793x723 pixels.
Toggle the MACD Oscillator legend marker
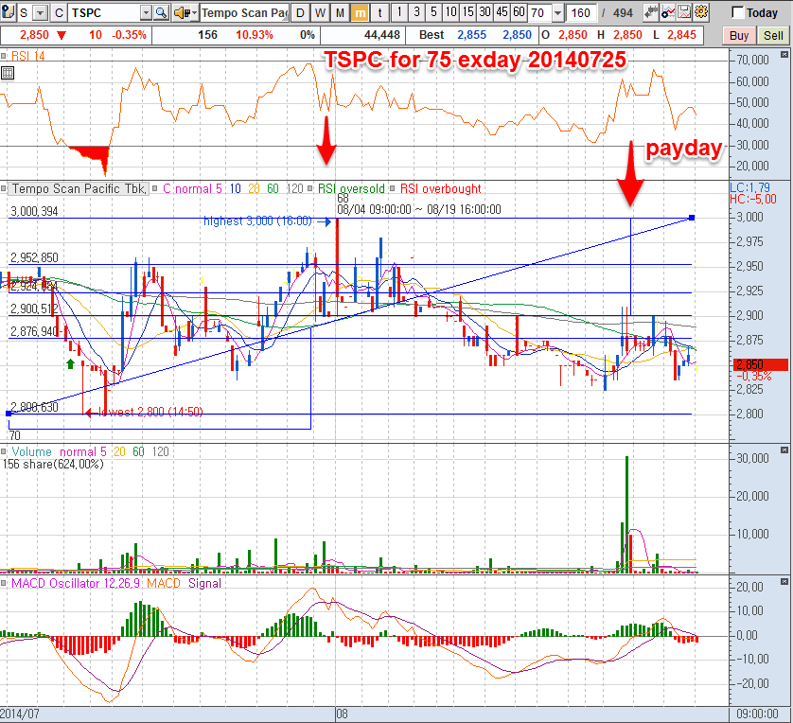4,583
